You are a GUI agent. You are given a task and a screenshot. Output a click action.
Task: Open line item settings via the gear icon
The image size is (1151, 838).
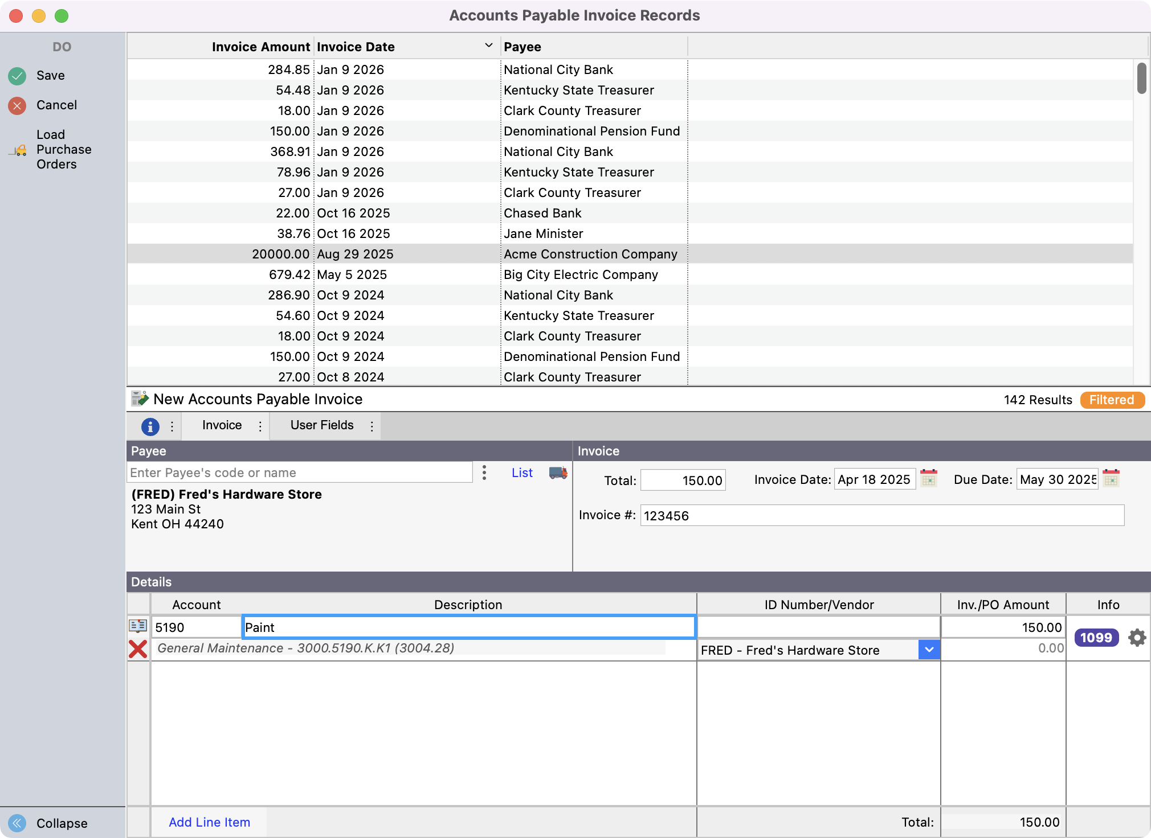pos(1137,638)
